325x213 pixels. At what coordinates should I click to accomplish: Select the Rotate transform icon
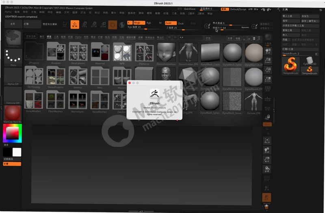[x=103, y=24]
